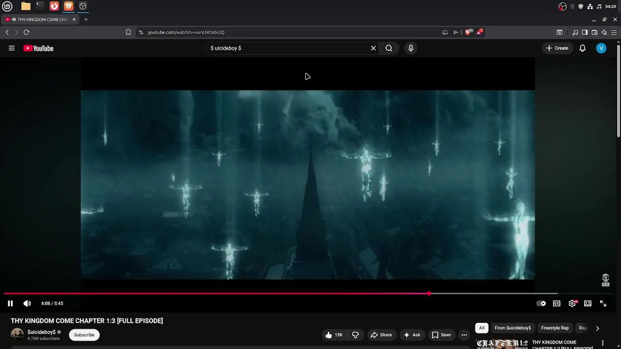Open the tab search icon

tap(559, 32)
